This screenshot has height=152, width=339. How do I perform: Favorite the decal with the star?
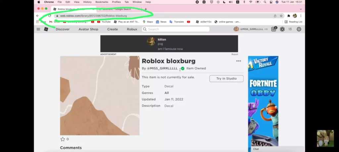(63, 139)
